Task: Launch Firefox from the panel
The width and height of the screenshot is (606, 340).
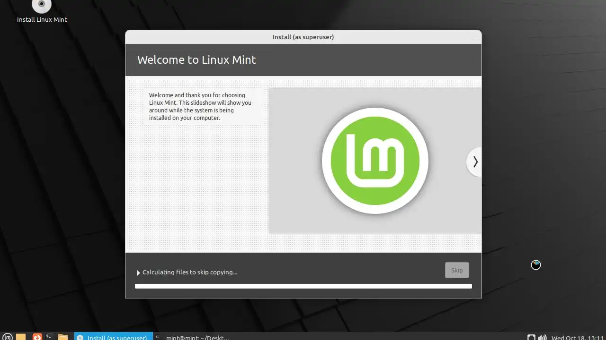Action: coord(37,337)
